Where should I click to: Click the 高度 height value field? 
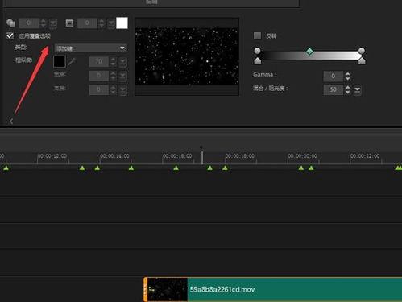pos(99,89)
